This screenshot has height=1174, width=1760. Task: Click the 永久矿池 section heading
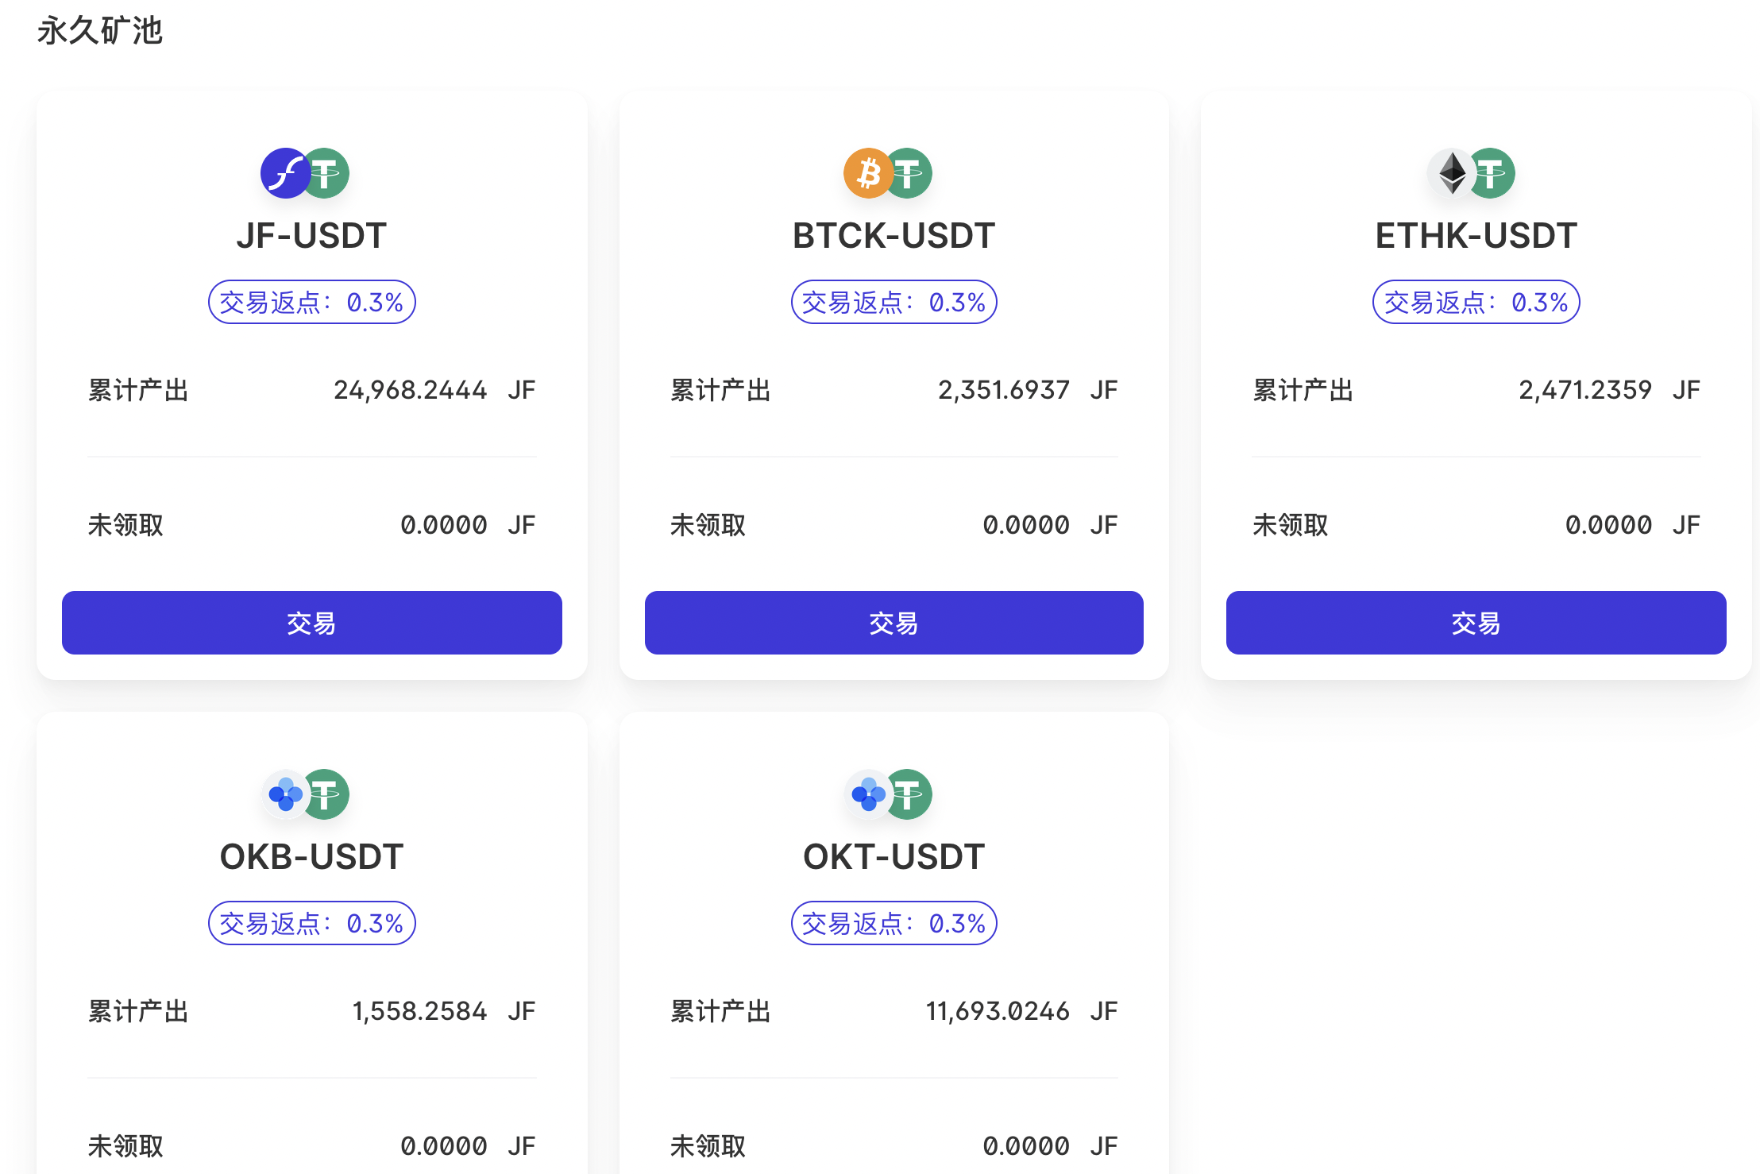tap(100, 31)
